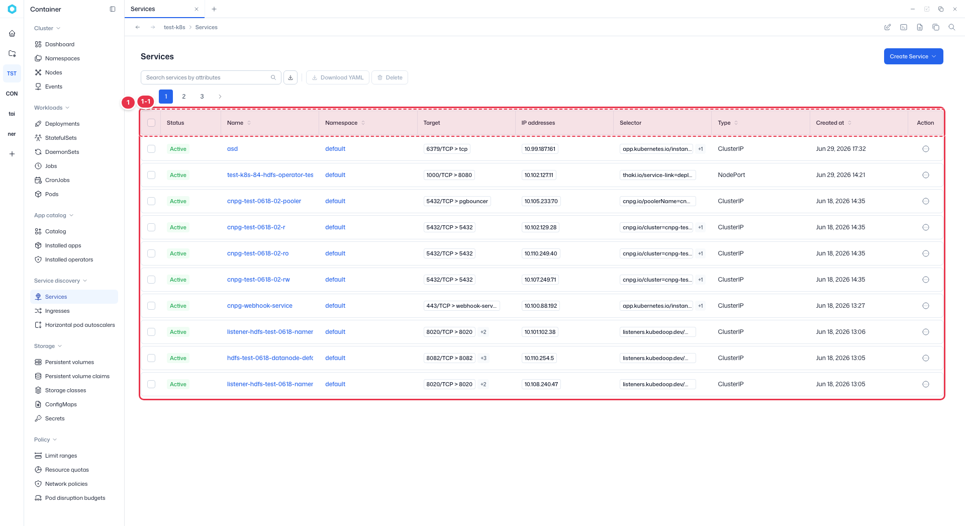The width and height of the screenshot is (965, 526).
Task: Open the edit pencil icon in top bar
Action: (x=888, y=27)
